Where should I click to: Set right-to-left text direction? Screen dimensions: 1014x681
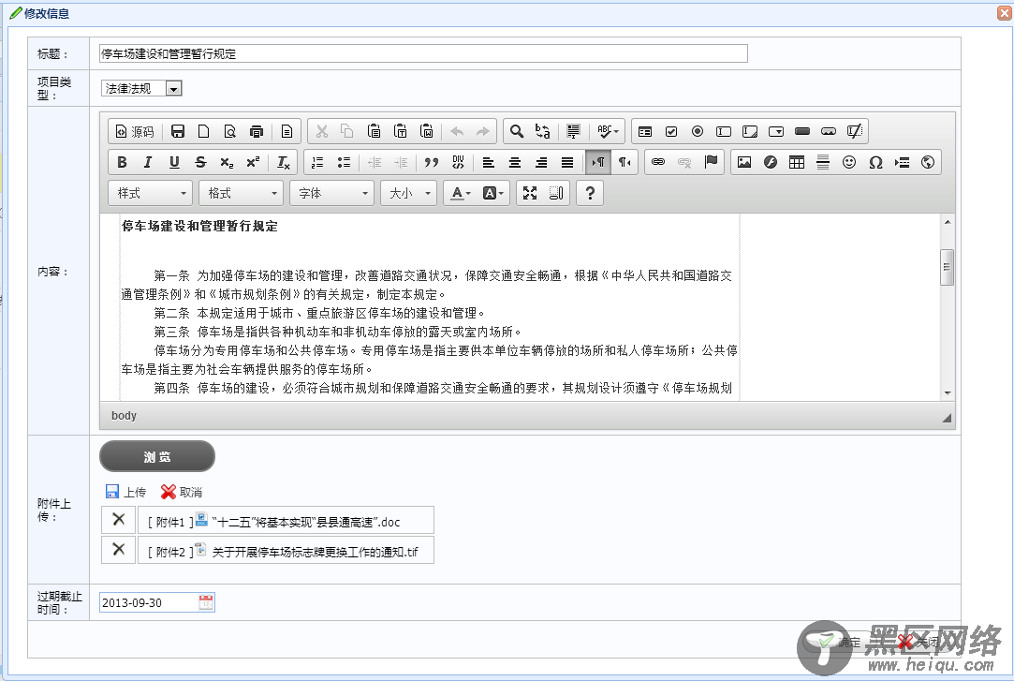pos(625,162)
